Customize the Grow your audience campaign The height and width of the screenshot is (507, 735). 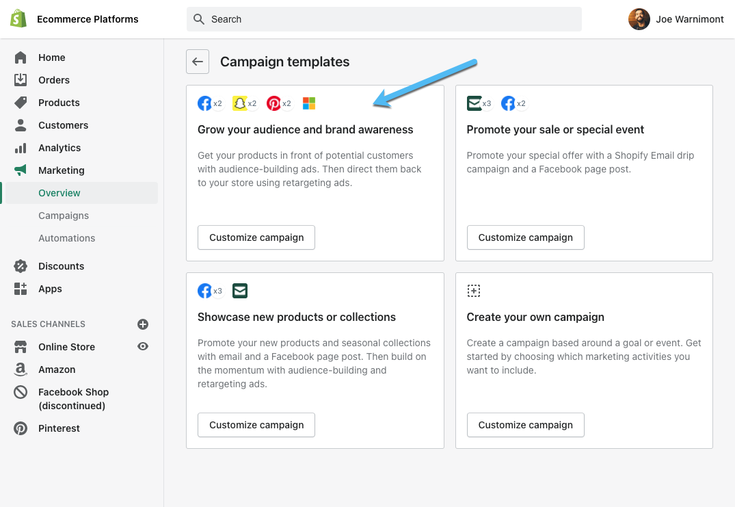pos(256,237)
